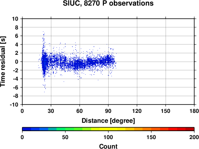Click the green segment near 50 on colorbar
Viewport: 199px width, 149px height.
[65, 129]
